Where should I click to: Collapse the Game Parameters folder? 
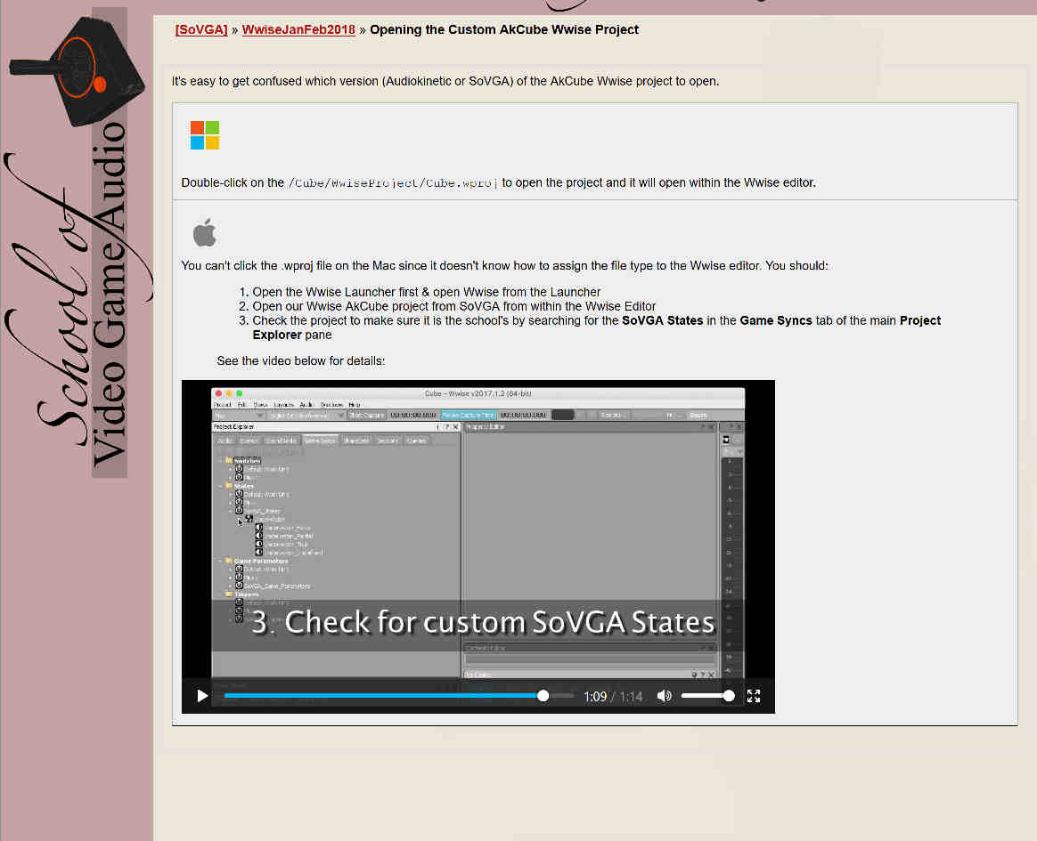point(222,561)
